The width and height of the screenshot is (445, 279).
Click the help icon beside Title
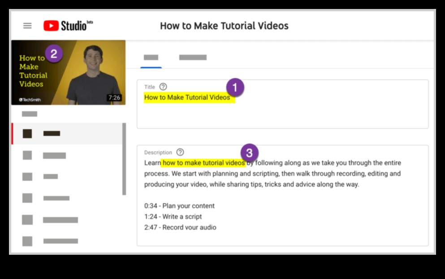[x=163, y=87]
